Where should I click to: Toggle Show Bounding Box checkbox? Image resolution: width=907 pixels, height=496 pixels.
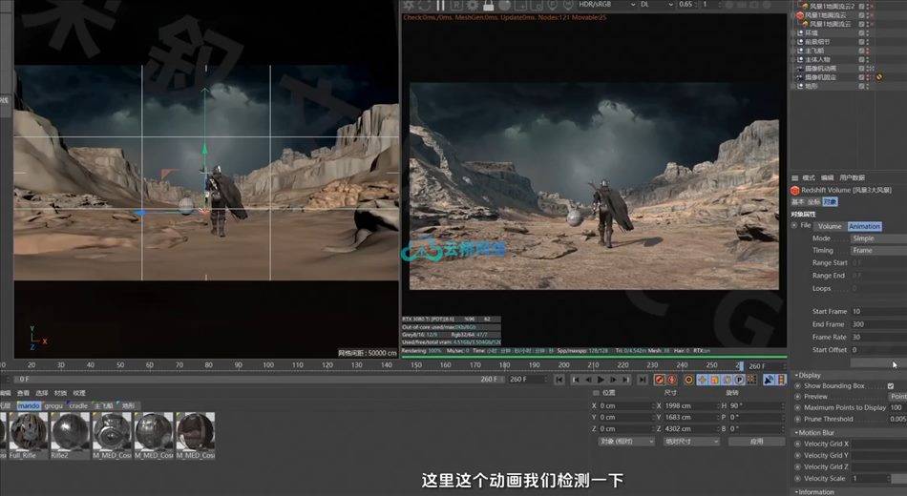tap(891, 385)
